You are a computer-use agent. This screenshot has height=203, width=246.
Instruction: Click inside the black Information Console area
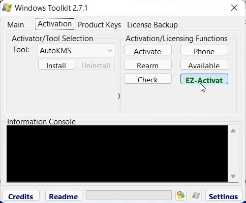(x=117, y=153)
